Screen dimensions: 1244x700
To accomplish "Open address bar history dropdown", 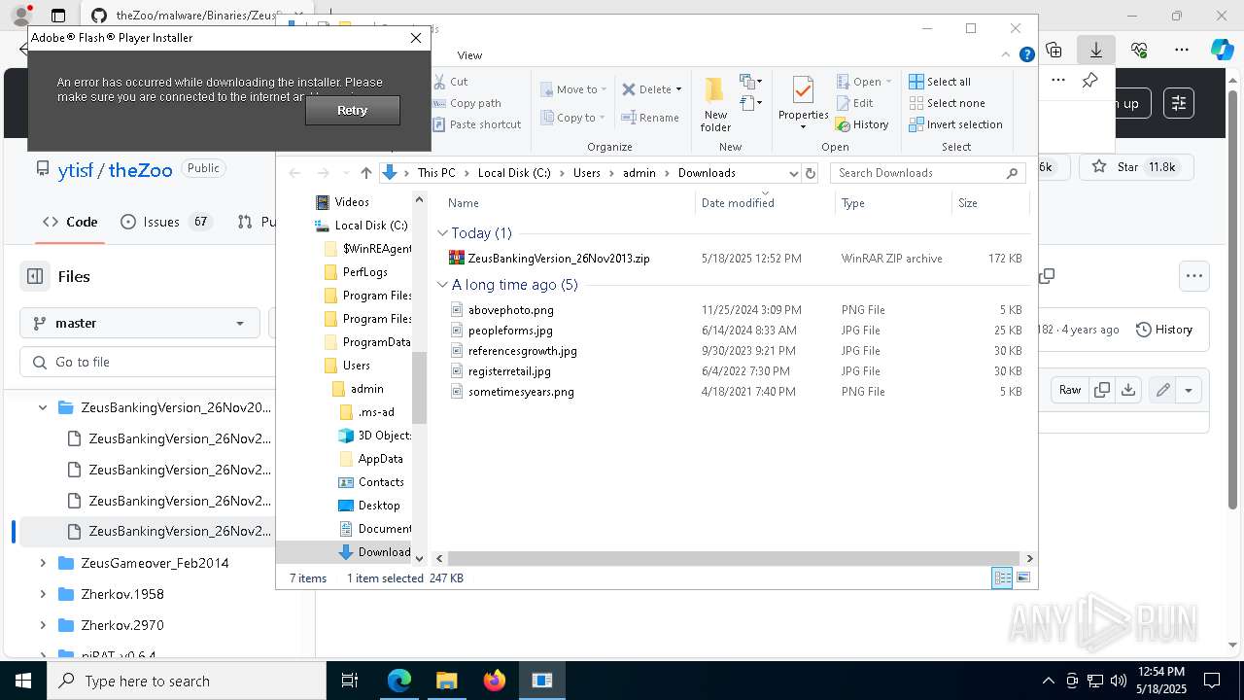I will click(794, 173).
